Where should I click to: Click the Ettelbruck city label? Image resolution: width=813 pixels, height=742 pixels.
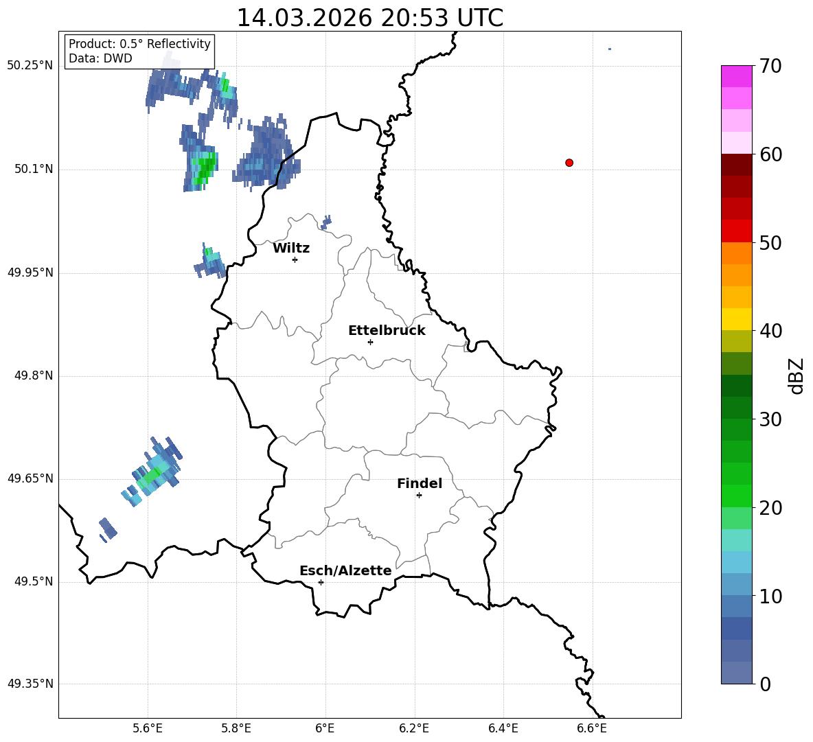point(387,331)
